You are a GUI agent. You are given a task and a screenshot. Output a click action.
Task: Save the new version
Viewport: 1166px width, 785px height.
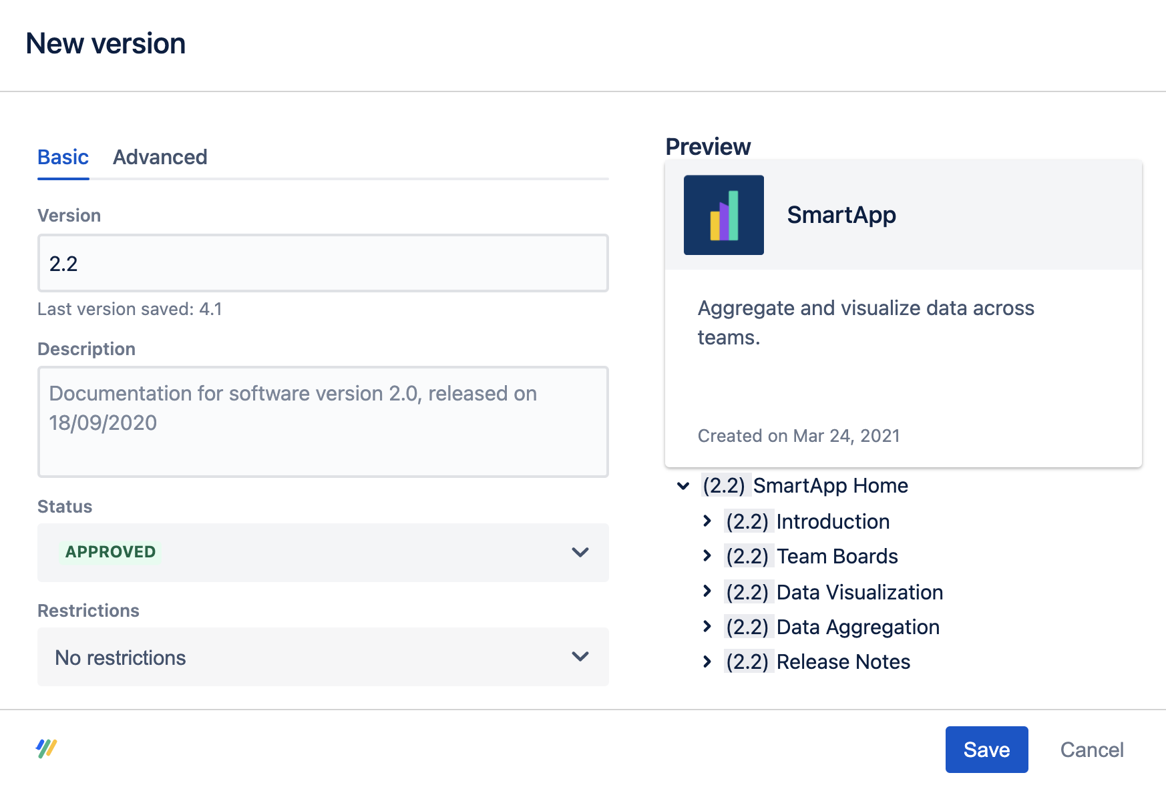(x=986, y=749)
